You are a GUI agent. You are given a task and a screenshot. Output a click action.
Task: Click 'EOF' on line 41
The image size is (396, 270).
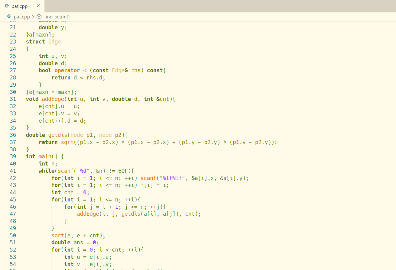pyautogui.click(x=123, y=171)
